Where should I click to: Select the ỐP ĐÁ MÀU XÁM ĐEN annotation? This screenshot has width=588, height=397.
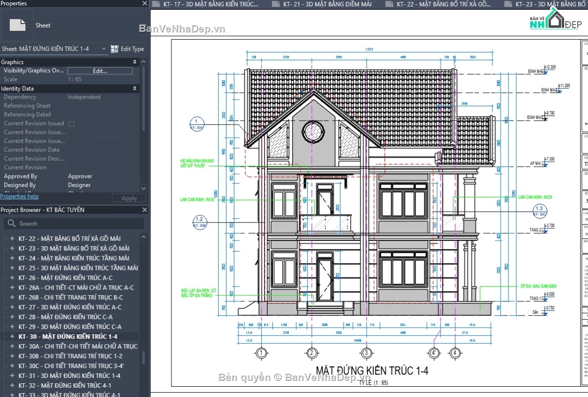[538, 286]
